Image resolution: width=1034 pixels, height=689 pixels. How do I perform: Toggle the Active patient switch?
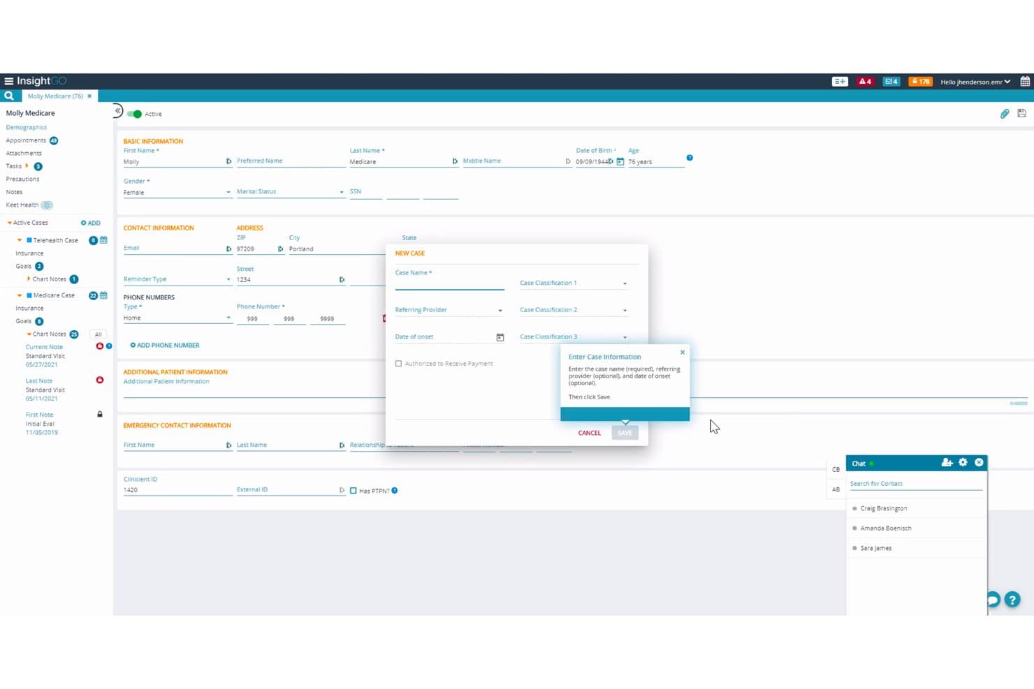click(134, 114)
